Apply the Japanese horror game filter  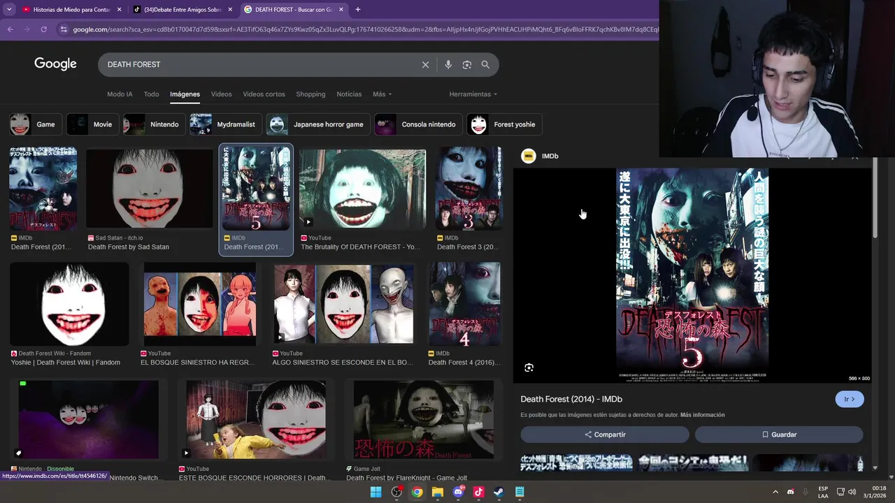coord(318,124)
